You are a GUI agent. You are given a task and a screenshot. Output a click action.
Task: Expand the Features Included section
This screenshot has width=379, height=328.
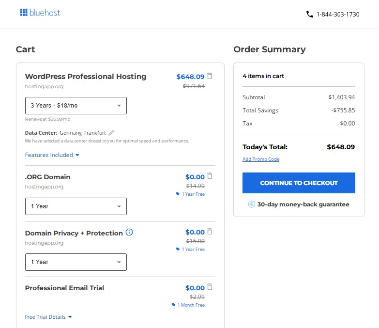click(x=52, y=155)
